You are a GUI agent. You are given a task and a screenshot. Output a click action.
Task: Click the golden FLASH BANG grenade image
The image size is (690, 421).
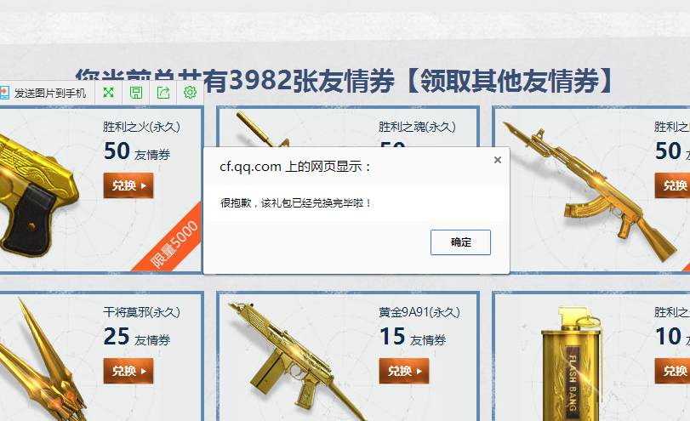point(571,364)
